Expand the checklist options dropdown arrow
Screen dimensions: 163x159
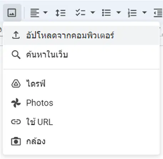click(93, 12)
